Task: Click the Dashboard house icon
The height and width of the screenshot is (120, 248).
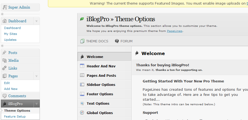Action: coord(5,21)
